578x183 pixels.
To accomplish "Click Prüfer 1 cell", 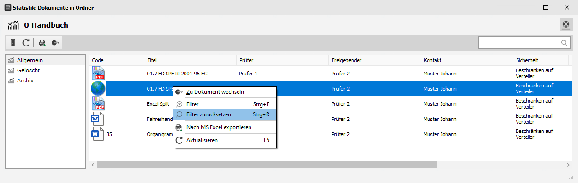I will pos(248,73).
